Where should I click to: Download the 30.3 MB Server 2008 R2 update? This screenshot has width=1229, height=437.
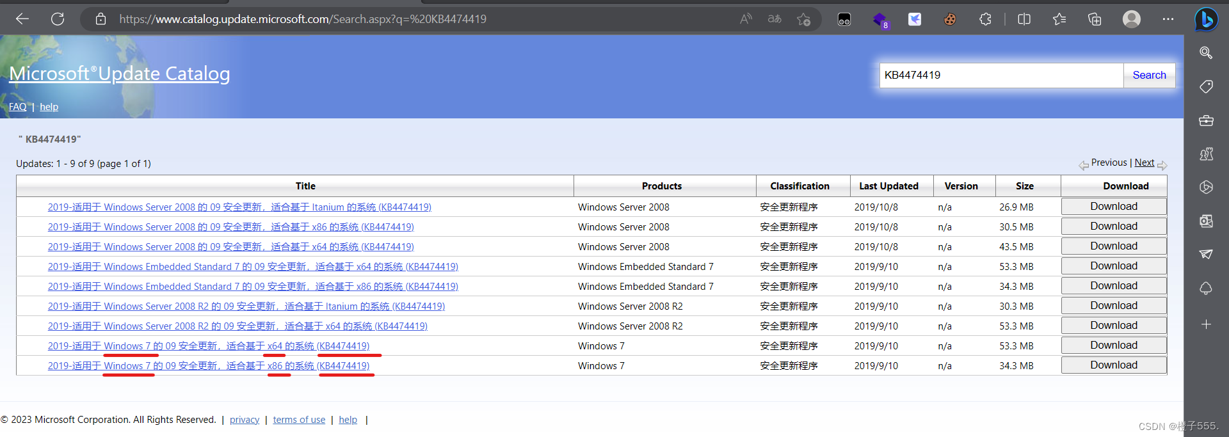point(1114,306)
